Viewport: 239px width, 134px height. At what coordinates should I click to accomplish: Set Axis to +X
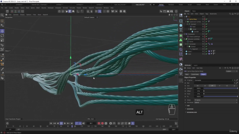[198, 86]
